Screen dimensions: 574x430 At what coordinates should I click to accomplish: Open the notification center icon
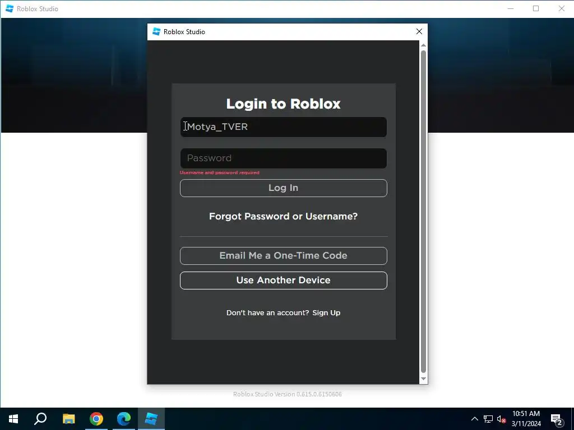click(557, 419)
